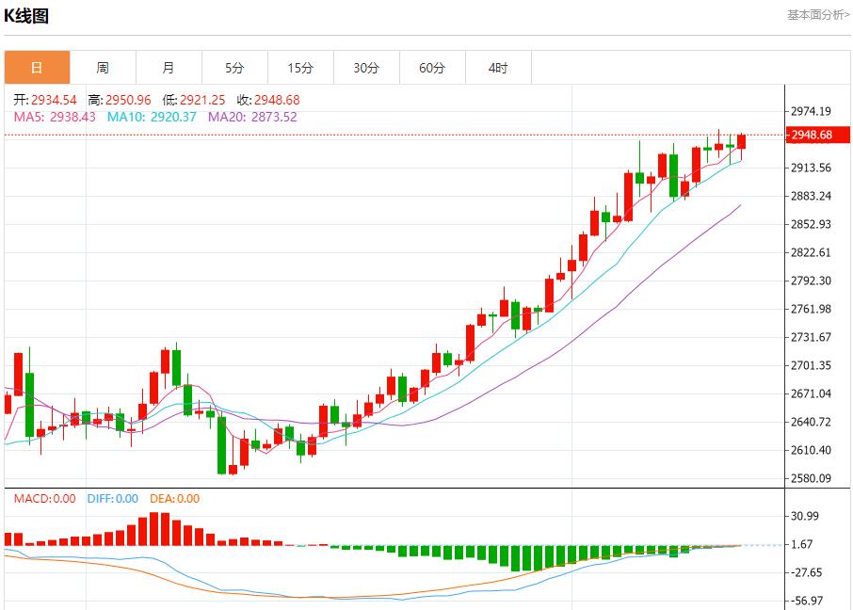Switch to the 月 monthly tab
The image size is (853, 610).
point(169,68)
